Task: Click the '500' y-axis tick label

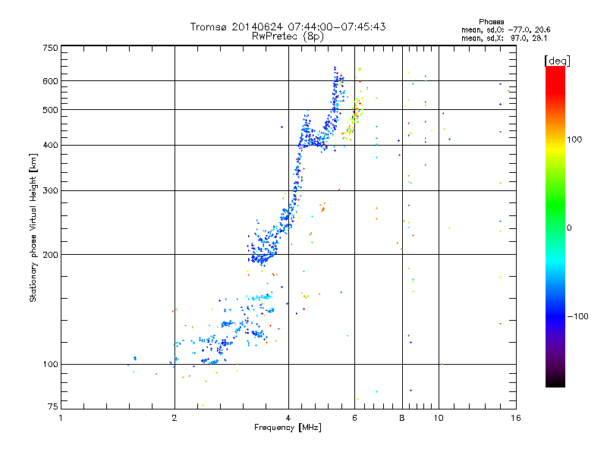Action: tap(50, 110)
